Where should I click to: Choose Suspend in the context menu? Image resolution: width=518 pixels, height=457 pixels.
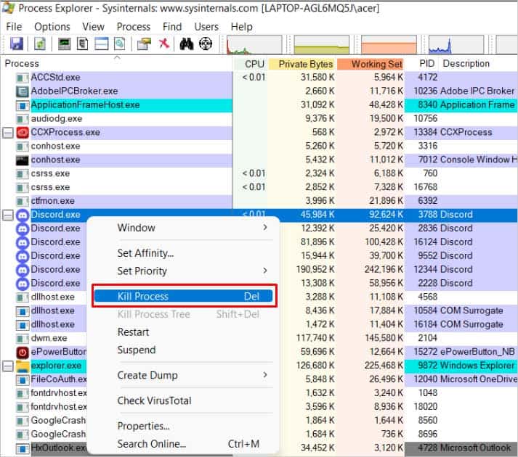184,350
